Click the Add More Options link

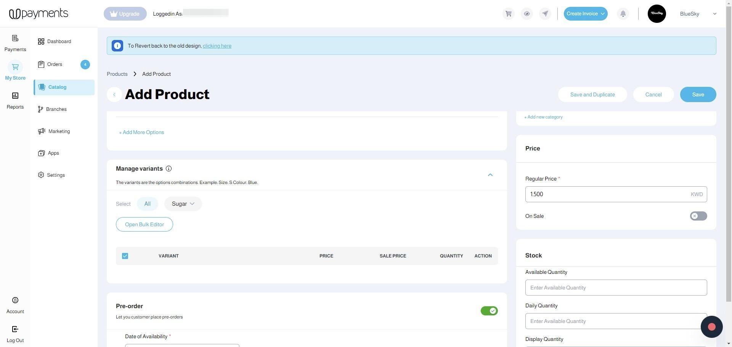tap(141, 132)
